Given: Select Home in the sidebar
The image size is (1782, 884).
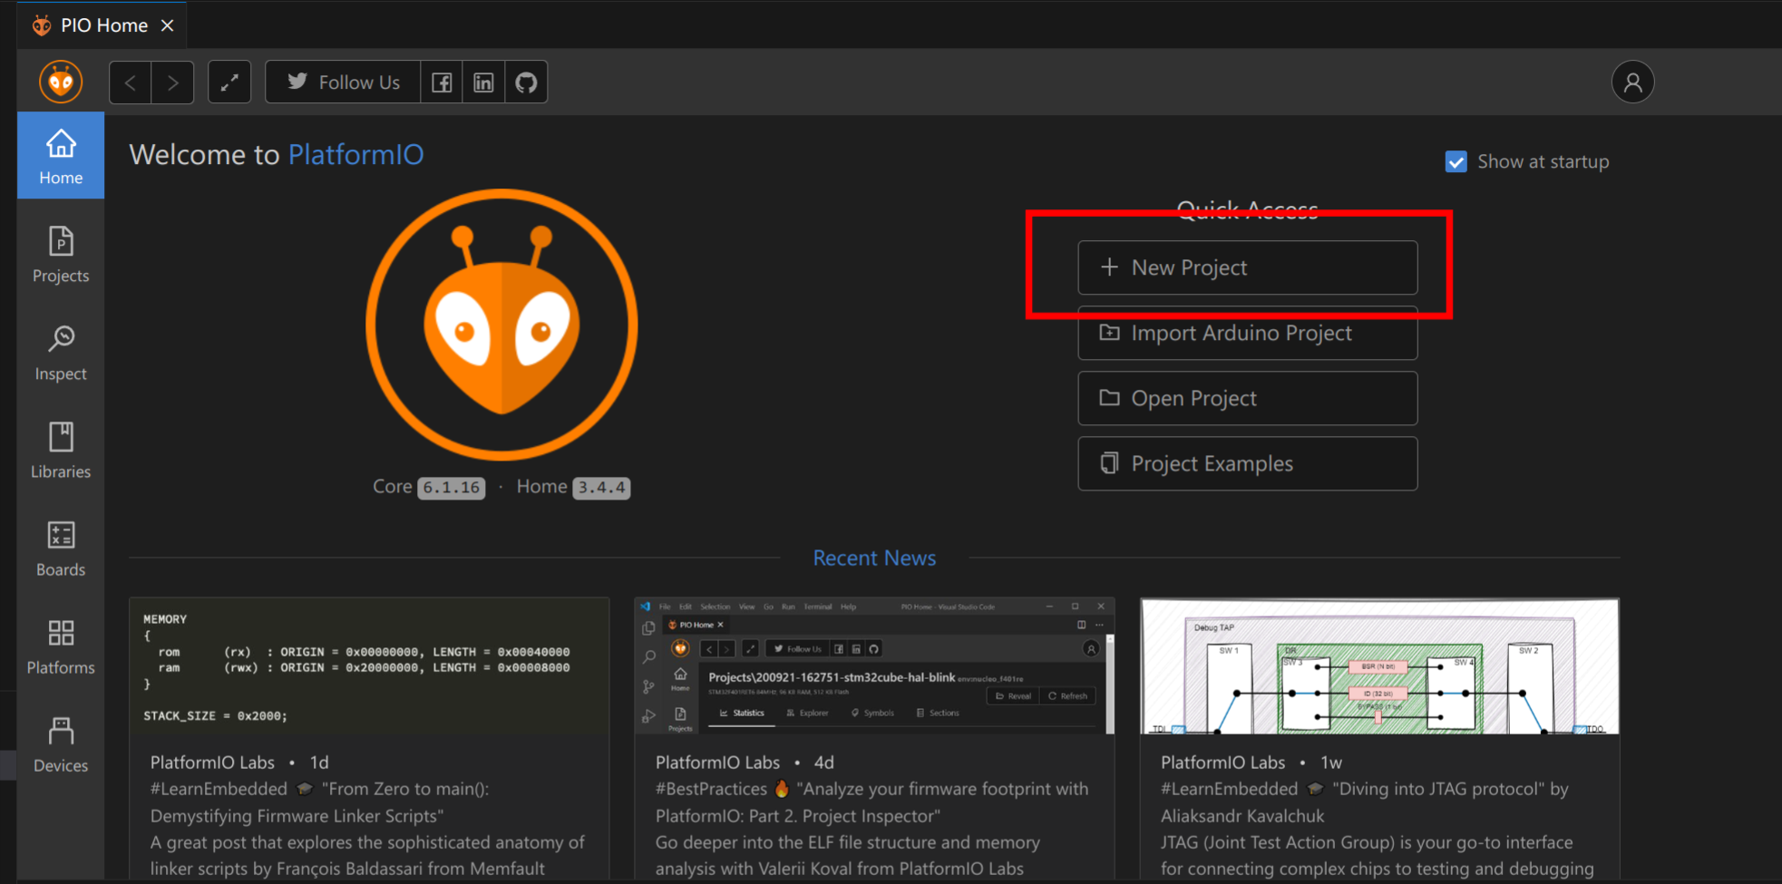Looking at the screenshot, I should [61, 156].
